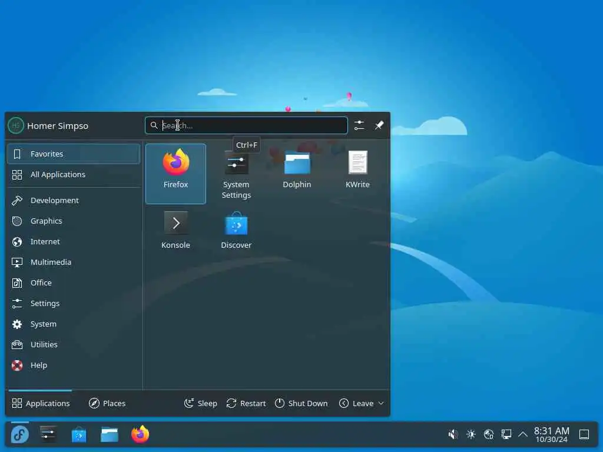Image resolution: width=603 pixels, height=452 pixels.
Task: Switch to the Places tab
Action: point(107,403)
